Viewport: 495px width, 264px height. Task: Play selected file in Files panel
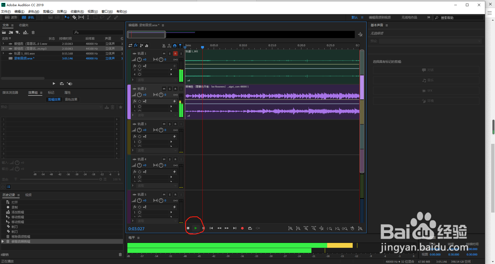[54, 84]
